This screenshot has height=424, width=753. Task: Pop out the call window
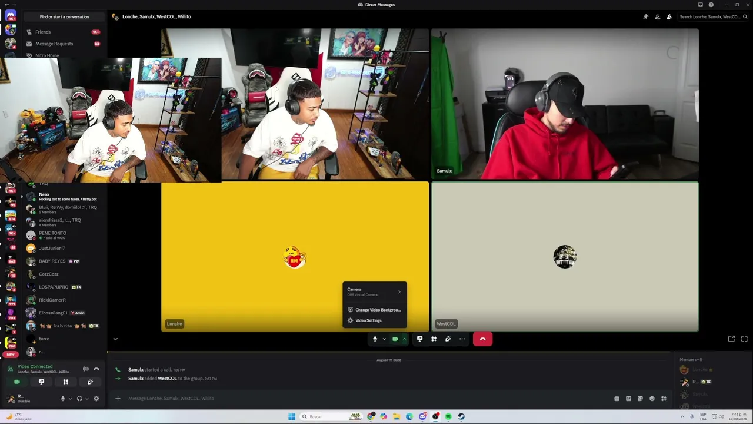tap(731, 339)
